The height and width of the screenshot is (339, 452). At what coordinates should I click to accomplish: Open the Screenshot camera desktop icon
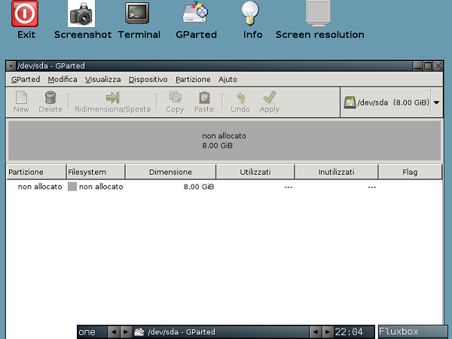point(82,14)
